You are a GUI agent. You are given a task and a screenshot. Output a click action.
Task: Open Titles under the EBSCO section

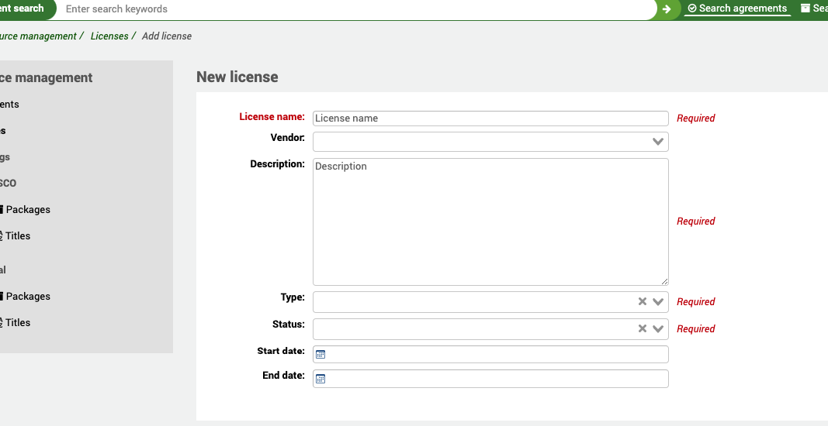coord(18,236)
